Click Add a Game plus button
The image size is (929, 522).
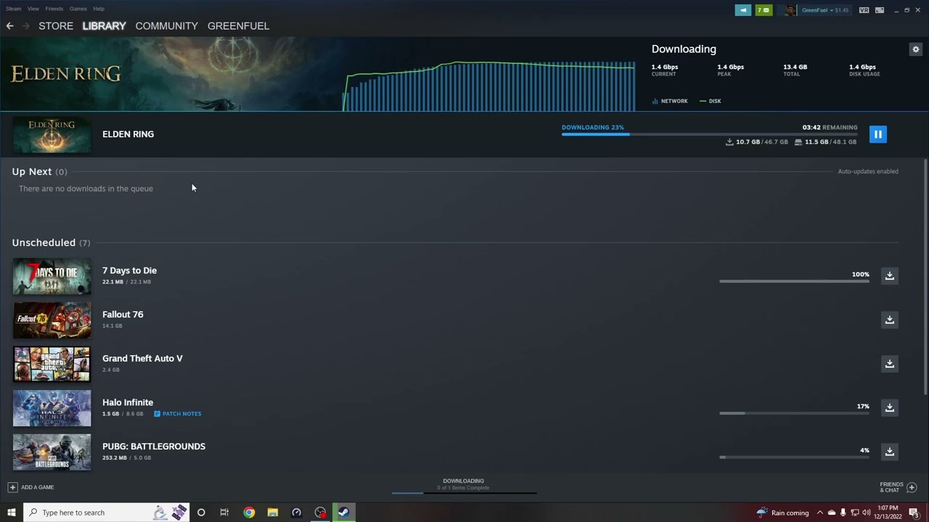(x=12, y=487)
